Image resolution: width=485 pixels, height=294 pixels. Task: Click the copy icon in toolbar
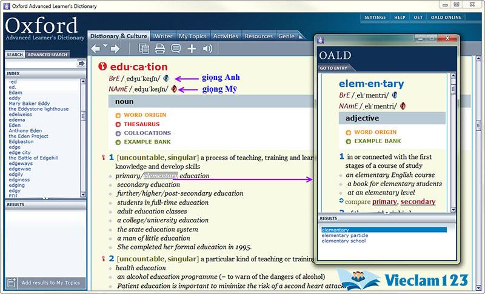tap(144, 48)
